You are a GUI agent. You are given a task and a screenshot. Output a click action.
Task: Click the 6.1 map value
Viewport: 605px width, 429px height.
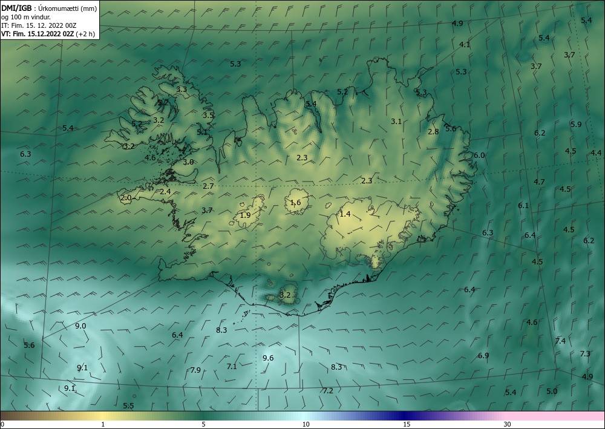523,205
